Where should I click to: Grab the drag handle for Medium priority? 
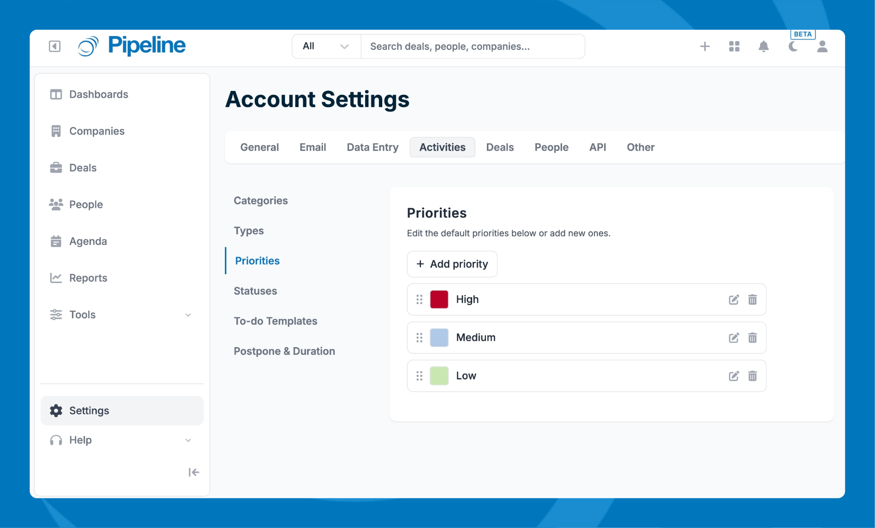pos(419,338)
